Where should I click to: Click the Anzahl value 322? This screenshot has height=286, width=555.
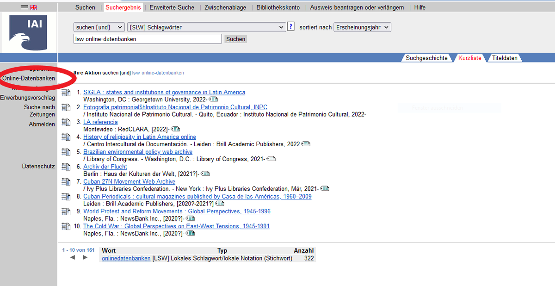click(309, 258)
